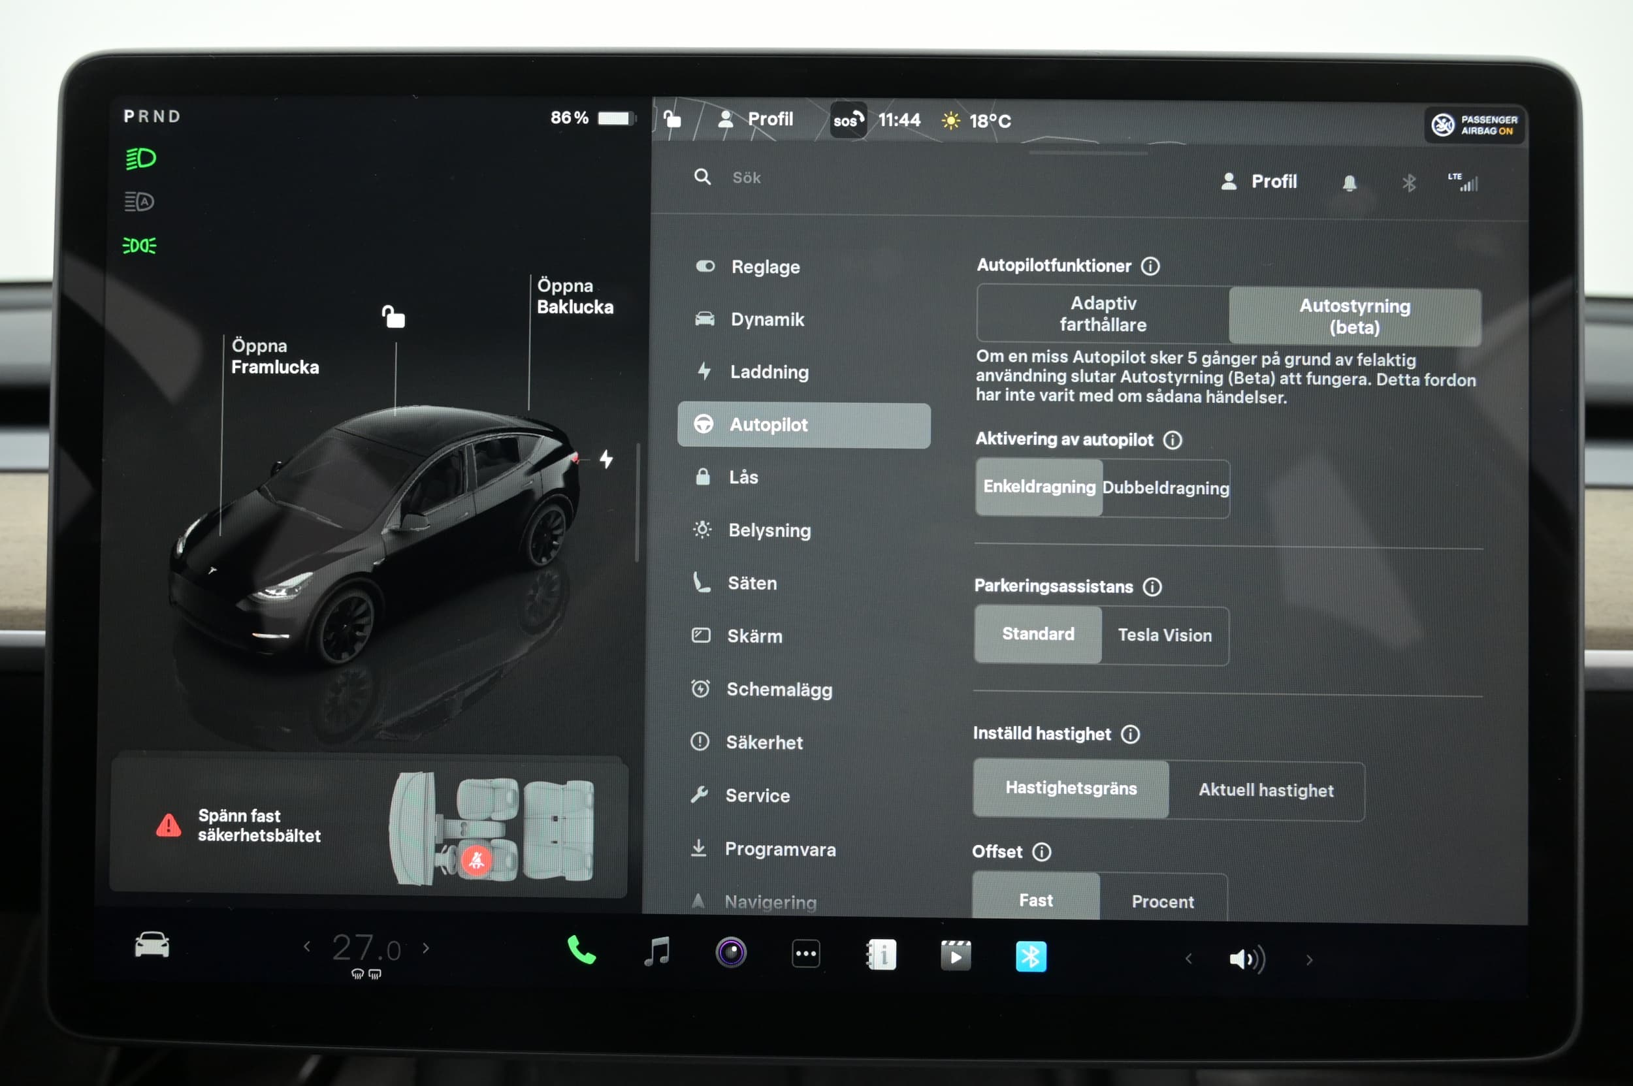Open the music app icon
Screen dimensions: 1633x1086
[657, 951]
